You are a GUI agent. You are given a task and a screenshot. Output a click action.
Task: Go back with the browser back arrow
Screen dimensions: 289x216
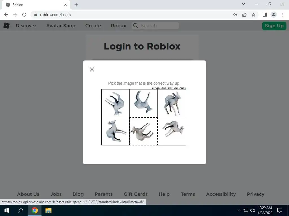(x=6, y=15)
